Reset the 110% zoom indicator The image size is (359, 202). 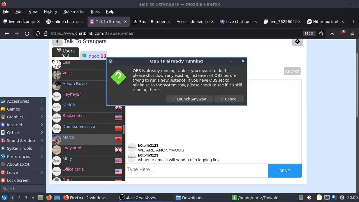click(309, 33)
